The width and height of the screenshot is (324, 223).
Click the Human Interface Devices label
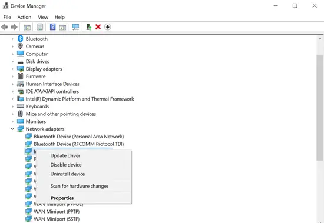tap(52, 84)
